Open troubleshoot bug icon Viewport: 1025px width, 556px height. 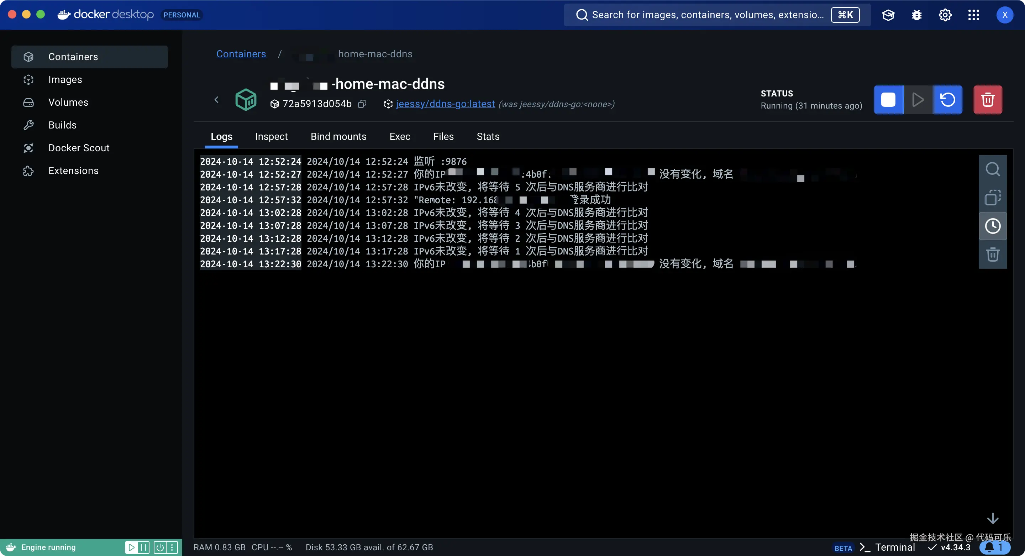click(917, 15)
